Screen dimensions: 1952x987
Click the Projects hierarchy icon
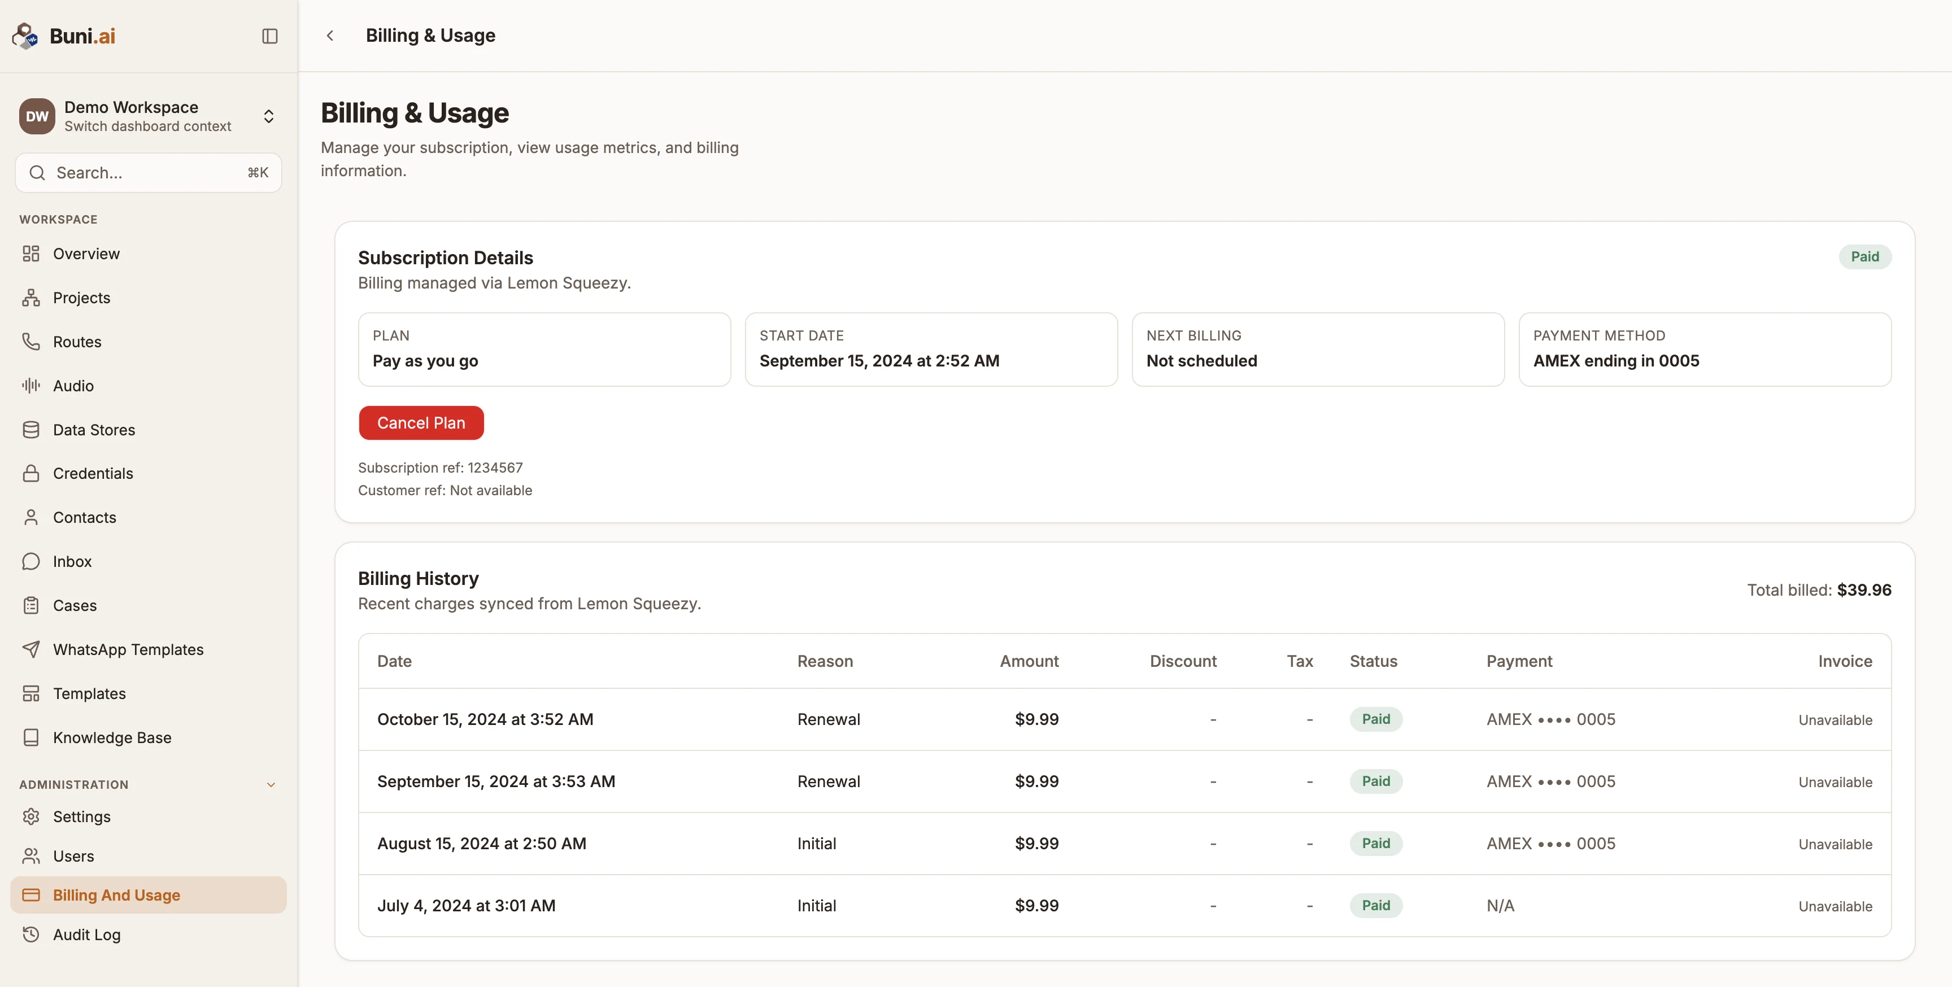pyautogui.click(x=31, y=298)
